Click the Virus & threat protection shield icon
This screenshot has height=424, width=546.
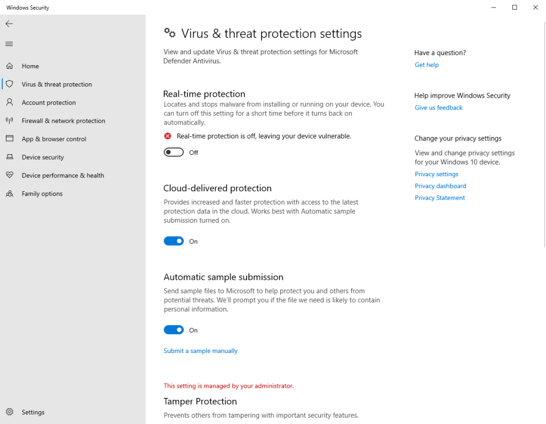tap(10, 84)
